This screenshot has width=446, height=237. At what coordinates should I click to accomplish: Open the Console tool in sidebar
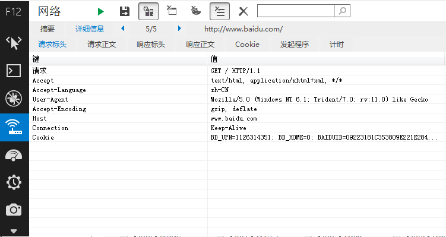click(x=14, y=71)
